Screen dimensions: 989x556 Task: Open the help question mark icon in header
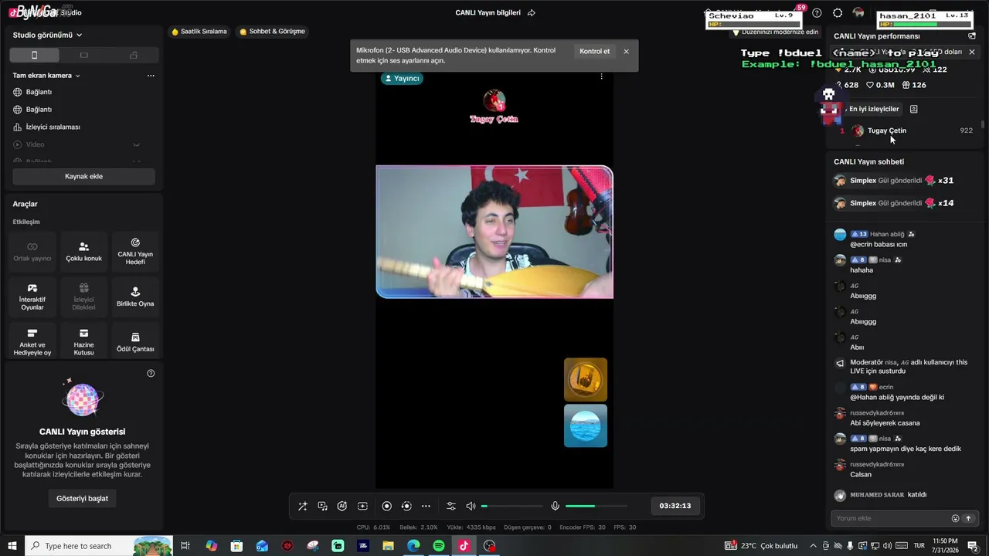[x=817, y=12]
